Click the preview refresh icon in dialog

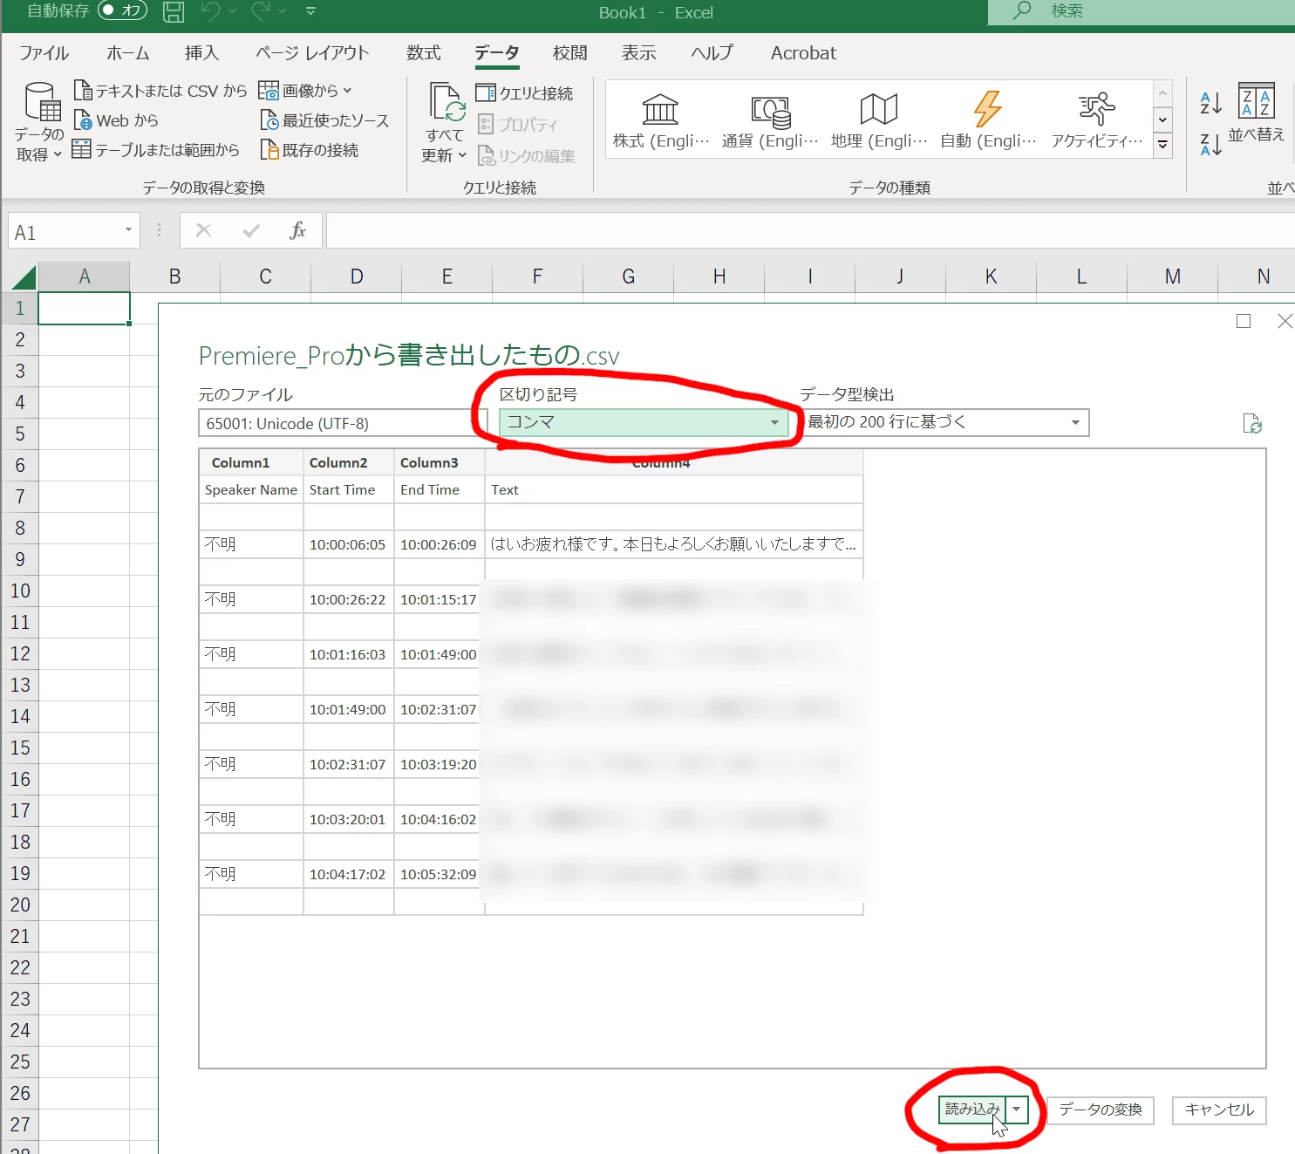click(x=1252, y=424)
